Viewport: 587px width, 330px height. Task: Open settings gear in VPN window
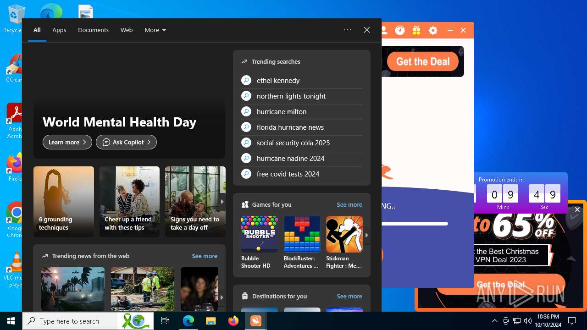pos(433,30)
